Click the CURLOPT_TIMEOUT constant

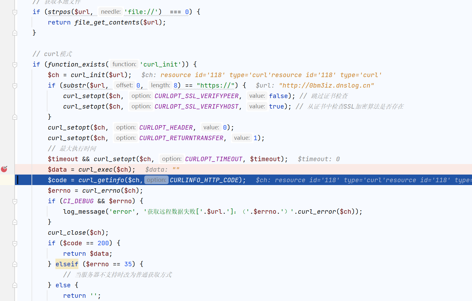click(214, 159)
